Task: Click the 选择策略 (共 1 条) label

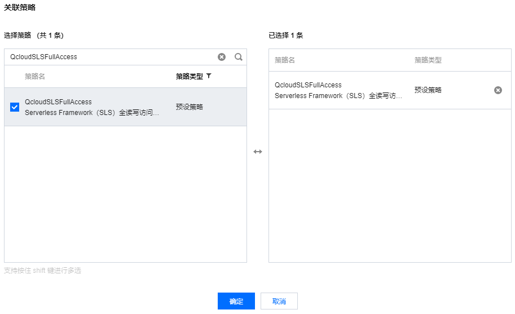Action: coord(34,36)
